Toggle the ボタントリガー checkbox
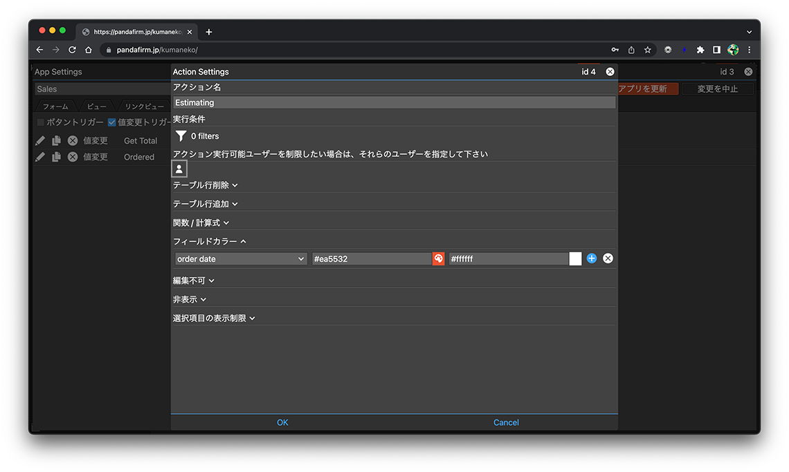 pyautogui.click(x=41, y=122)
